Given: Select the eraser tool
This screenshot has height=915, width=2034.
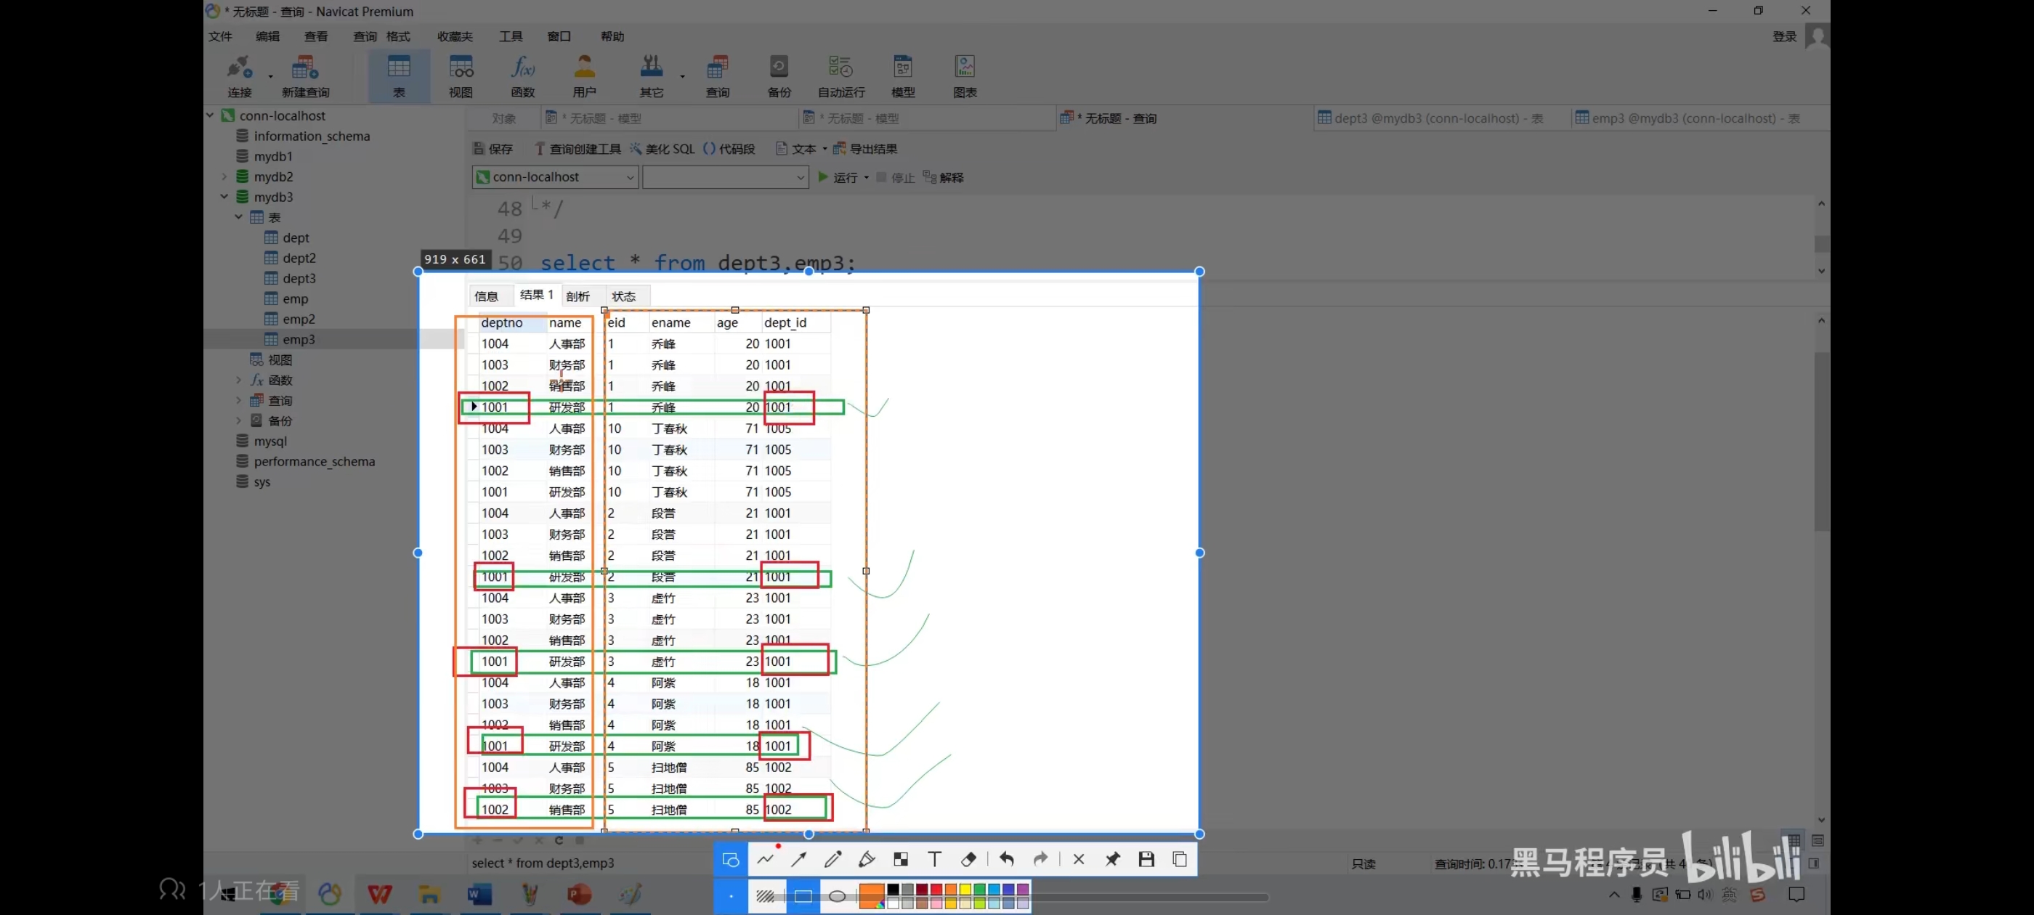Looking at the screenshot, I should point(968,859).
